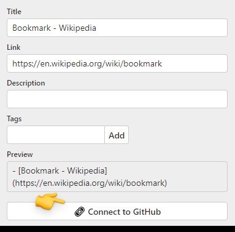Image resolution: width=235 pixels, height=232 pixels.
Task: Click the 'Connect to GitHub' text label
Action: 125,212
